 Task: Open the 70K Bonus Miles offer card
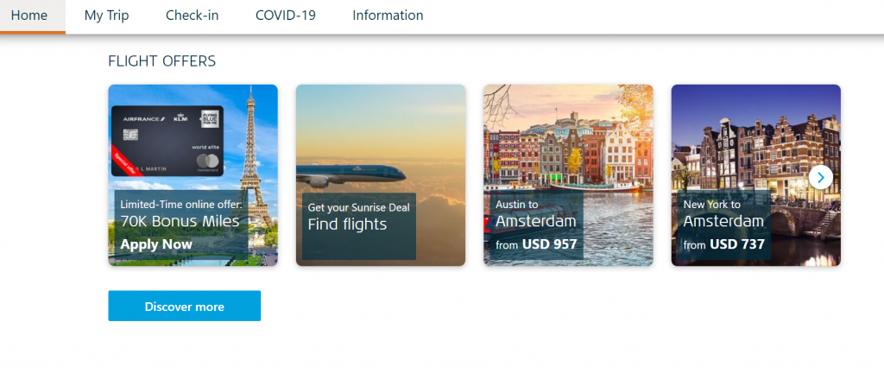(193, 175)
